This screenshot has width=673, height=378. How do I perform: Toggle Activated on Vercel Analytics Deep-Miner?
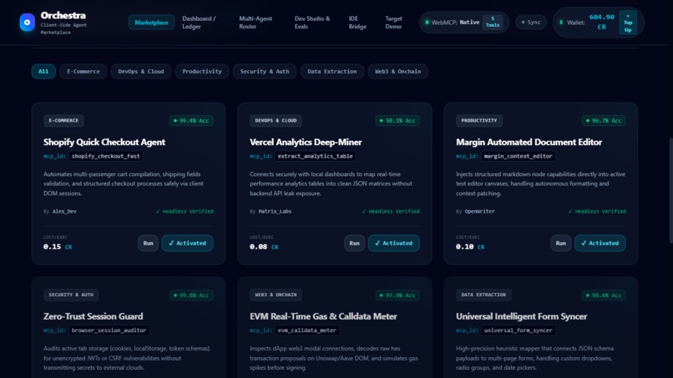point(393,244)
